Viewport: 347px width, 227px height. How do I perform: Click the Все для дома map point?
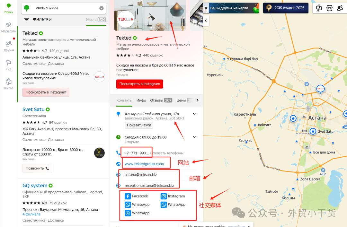click(310, 153)
